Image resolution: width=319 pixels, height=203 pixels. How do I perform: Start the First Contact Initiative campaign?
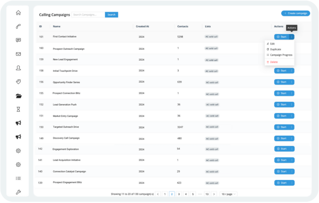click(282, 37)
